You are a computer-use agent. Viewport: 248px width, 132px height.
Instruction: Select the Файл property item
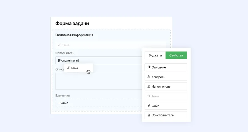point(166,106)
